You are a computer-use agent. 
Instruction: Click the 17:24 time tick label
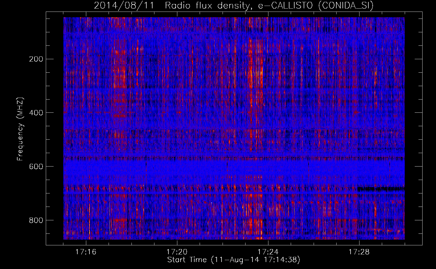tap(268, 252)
